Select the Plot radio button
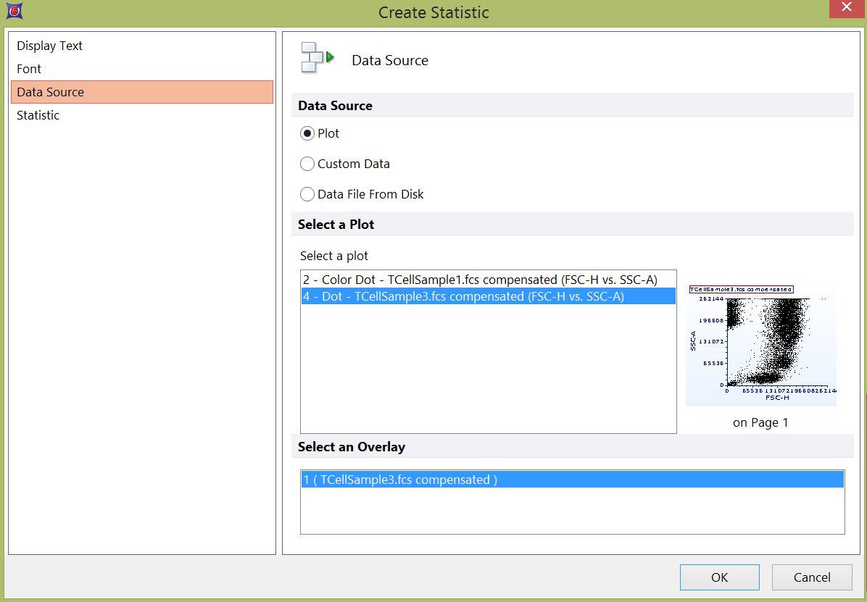 (x=307, y=133)
